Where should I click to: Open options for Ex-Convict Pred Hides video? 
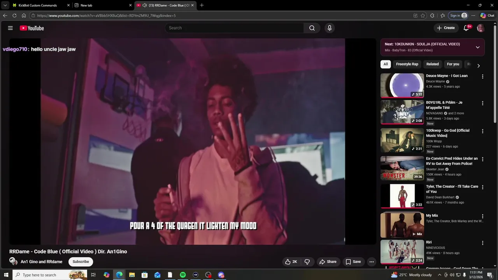pyautogui.click(x=482, y=159)
